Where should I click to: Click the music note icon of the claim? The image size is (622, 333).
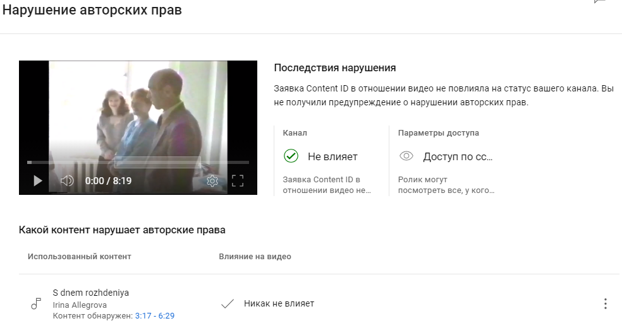36,304
